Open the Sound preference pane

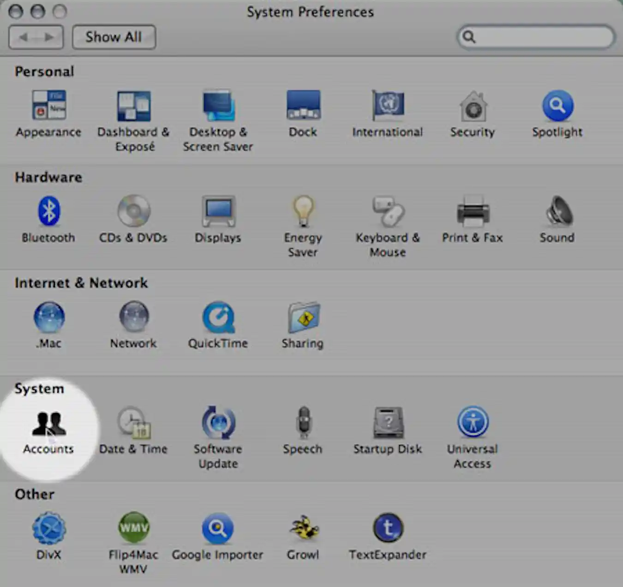[557, 212]
